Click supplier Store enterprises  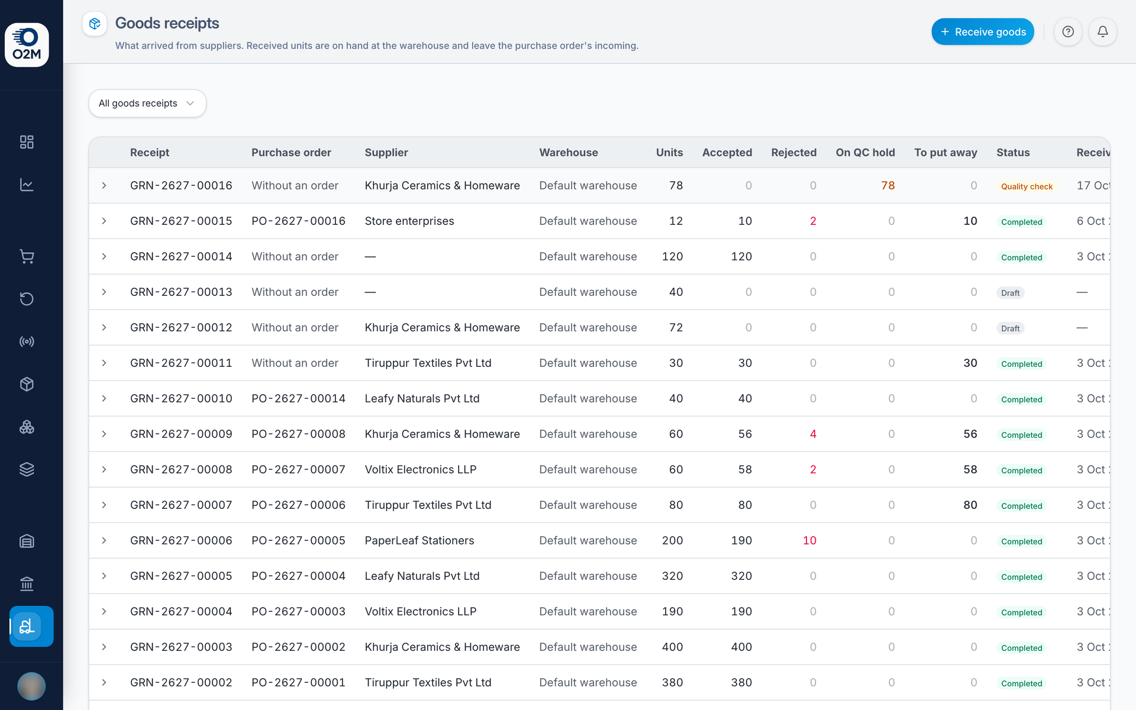pyautogui.click(x=409, y=221)
